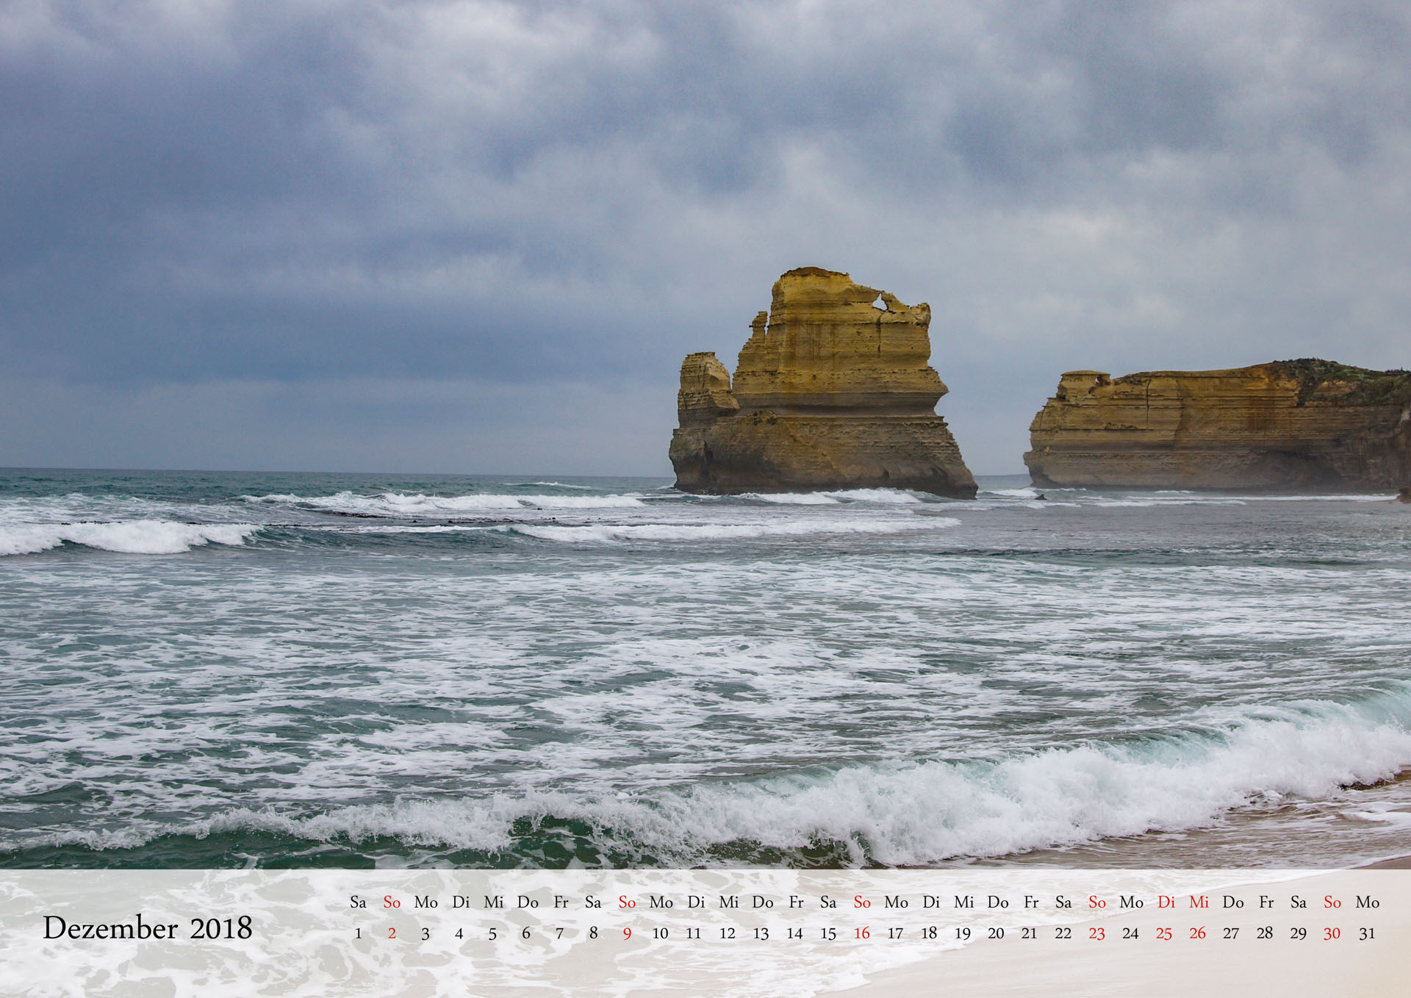Select date 24 in the calendar
The height and width of the screenshot is (998, 1411).
1130,933
